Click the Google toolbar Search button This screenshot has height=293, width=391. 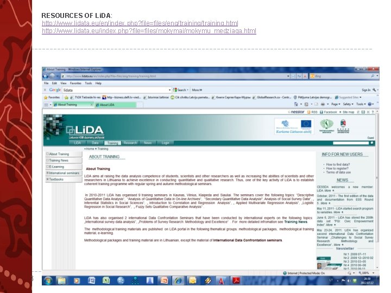tap(181, 90)
